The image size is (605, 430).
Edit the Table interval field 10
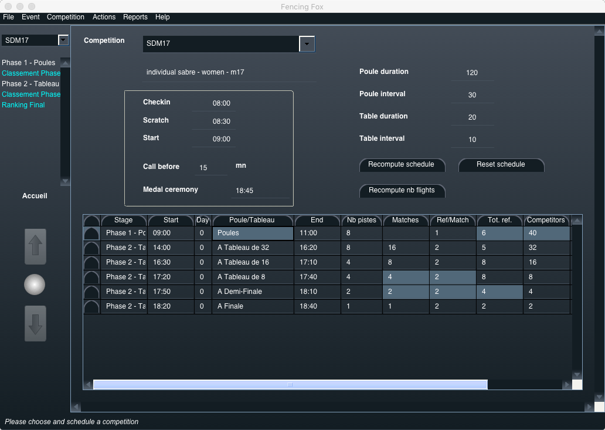pos(473,140)
